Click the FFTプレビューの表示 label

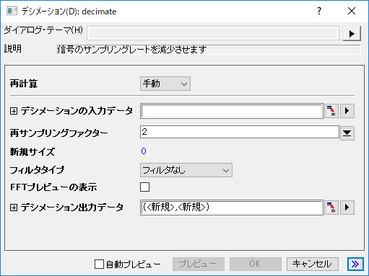53,187
